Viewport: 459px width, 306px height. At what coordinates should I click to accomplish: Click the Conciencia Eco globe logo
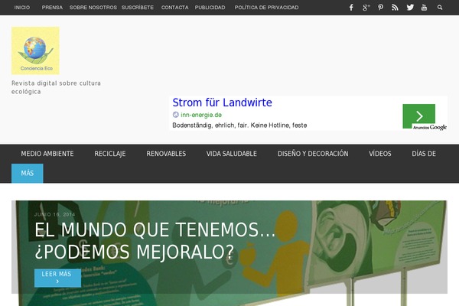tap(35, 50)
